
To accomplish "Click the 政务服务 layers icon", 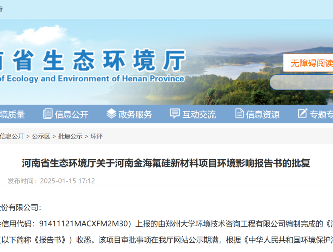I will click(111, 114).
